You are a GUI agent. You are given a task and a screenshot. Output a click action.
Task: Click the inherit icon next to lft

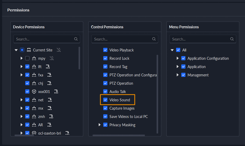click(x=48, y=67)
